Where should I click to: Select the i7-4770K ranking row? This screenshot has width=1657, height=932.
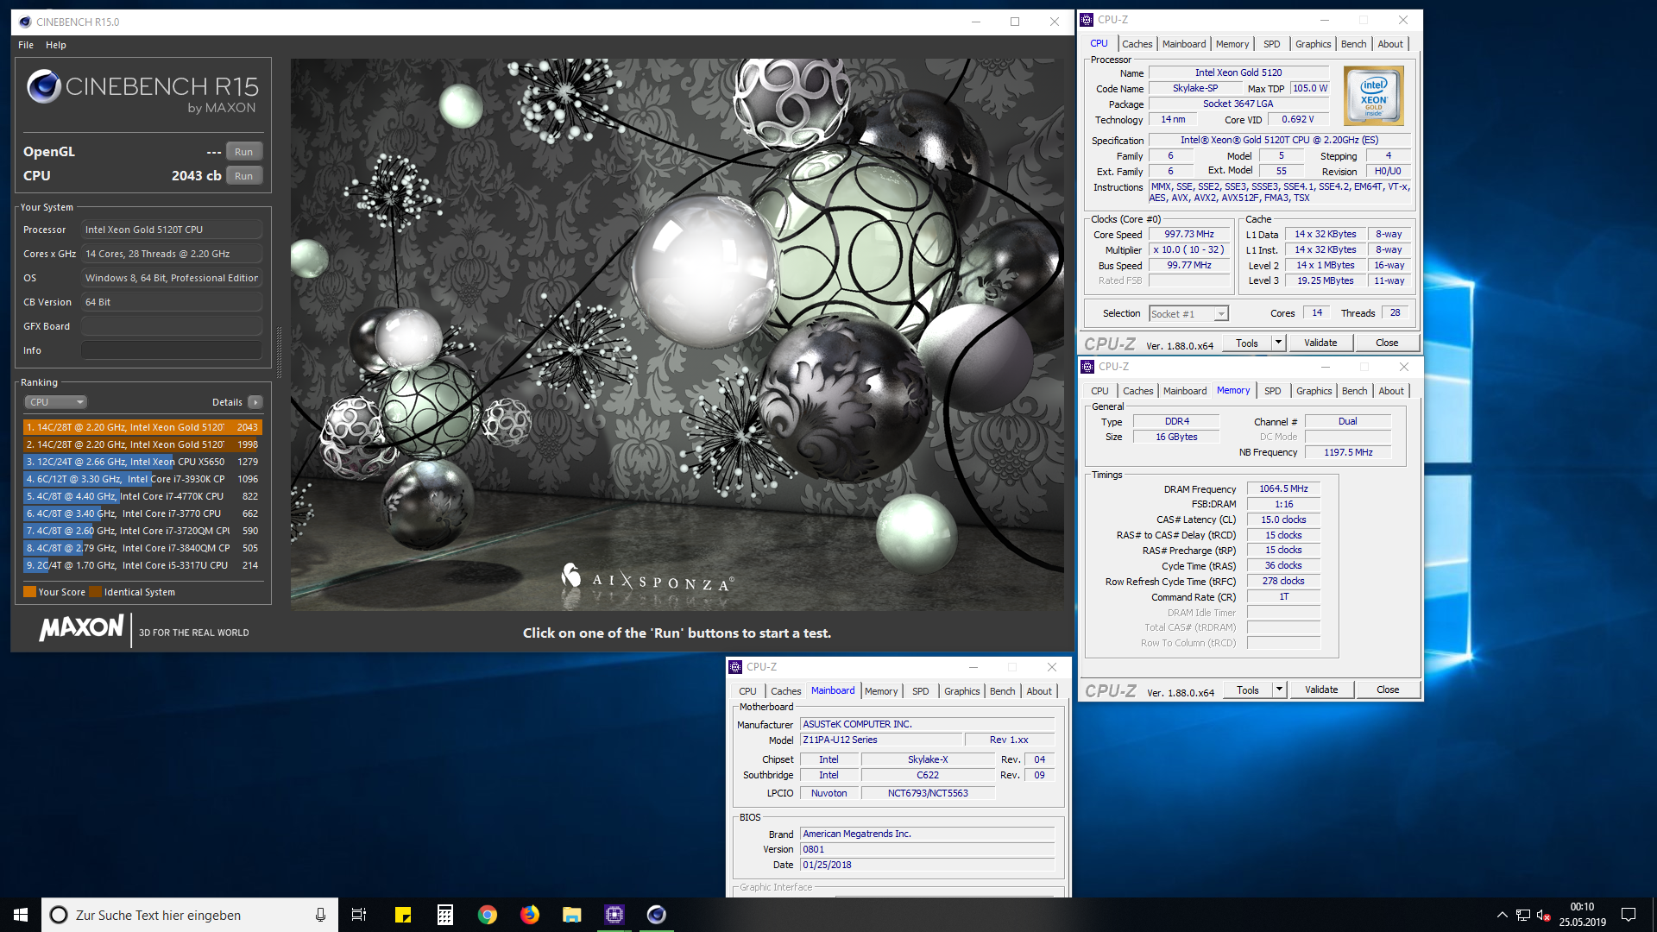[142, 496]
